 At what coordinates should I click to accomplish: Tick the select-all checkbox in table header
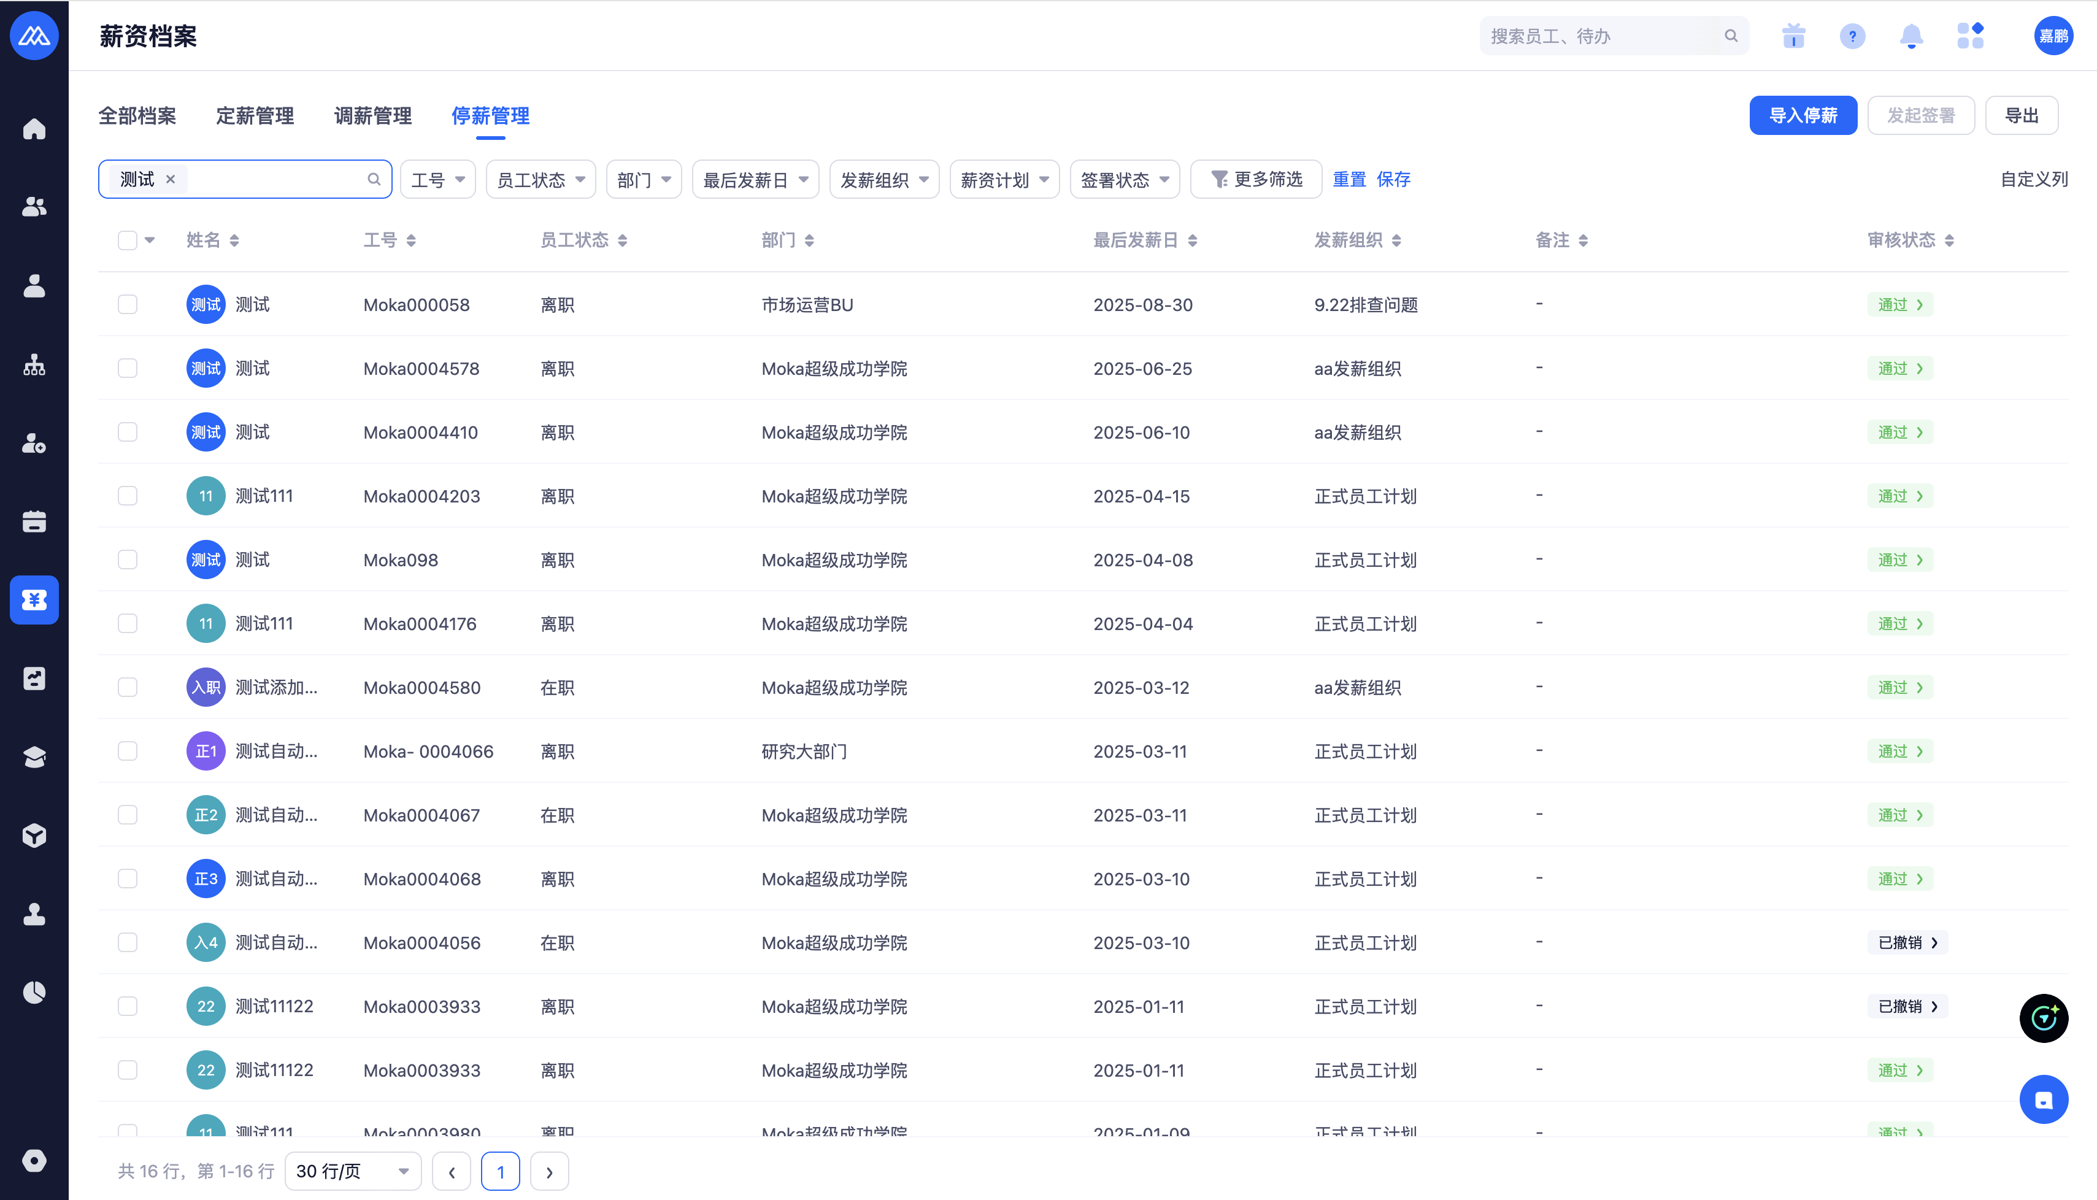click(127, 240)
